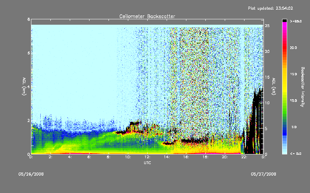
Task: Click the '2:' hour tick on the UTC axis
Action: click(51, 157)
